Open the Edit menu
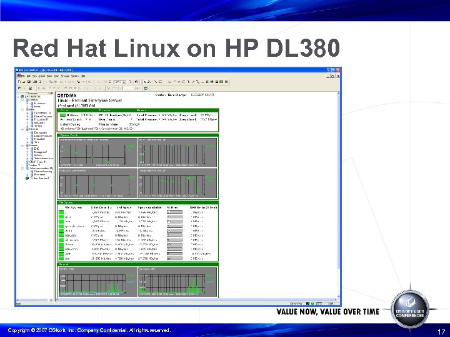This screenshot has width=450, height=337. coord(28,76)
